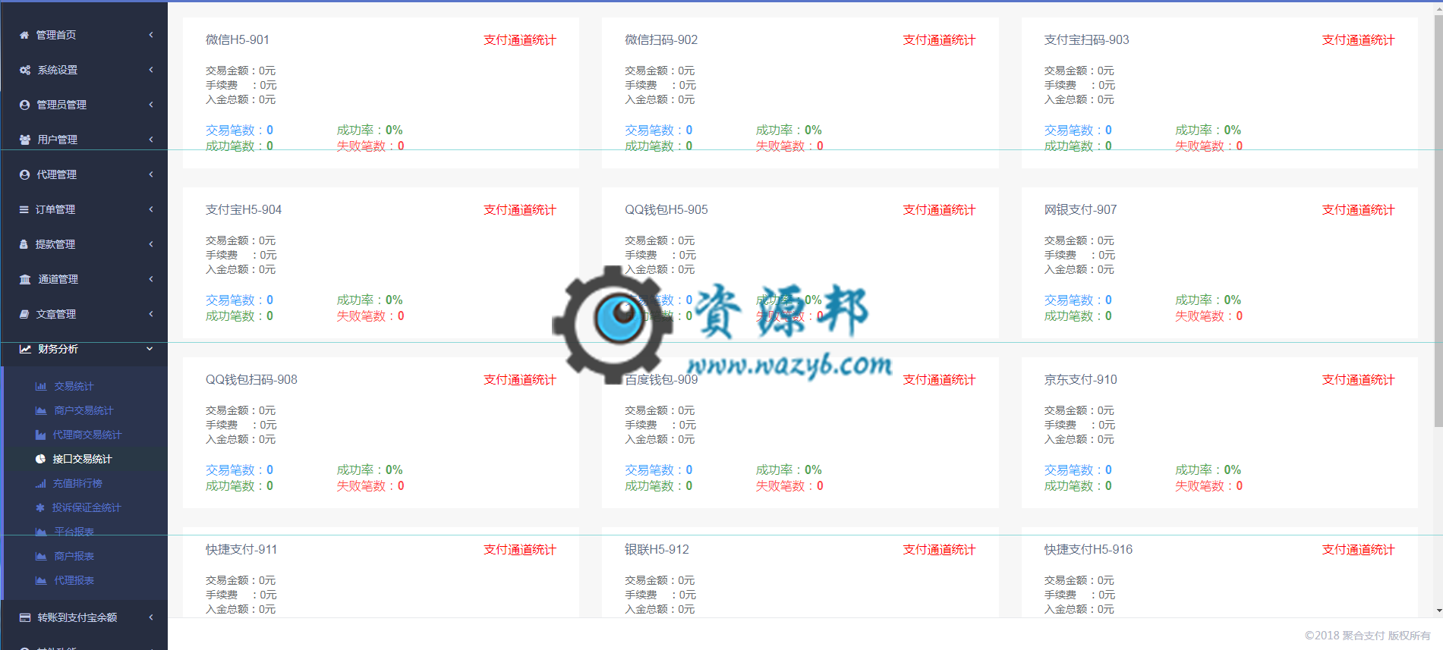This screenshot has width=1443, height=650.
Task: Open 支付通道统计 for 支付宝扫码-903
Action: tap(1359, 40)
